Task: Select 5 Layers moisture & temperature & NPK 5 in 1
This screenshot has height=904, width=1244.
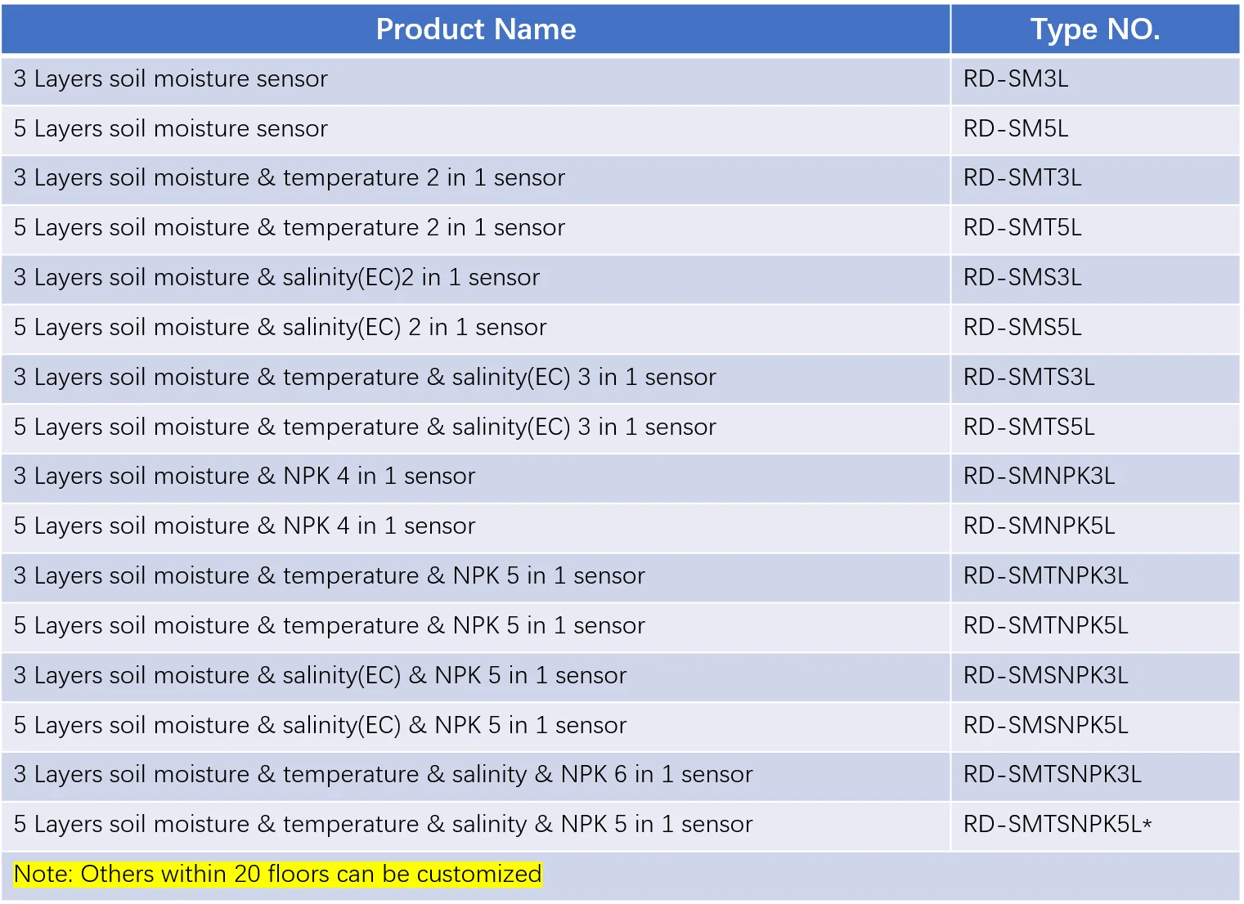Action: point(329,626)
